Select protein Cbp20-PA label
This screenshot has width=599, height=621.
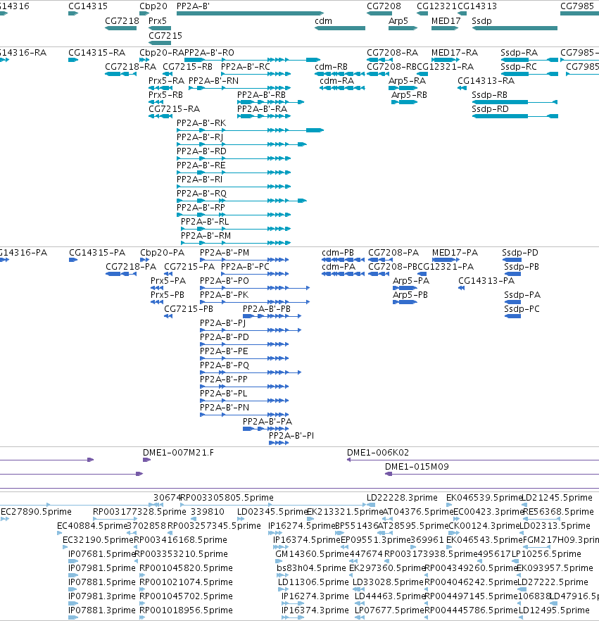163,253
